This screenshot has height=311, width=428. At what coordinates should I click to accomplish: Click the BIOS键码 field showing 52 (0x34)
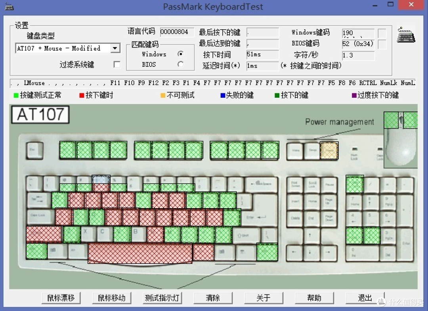358,44
